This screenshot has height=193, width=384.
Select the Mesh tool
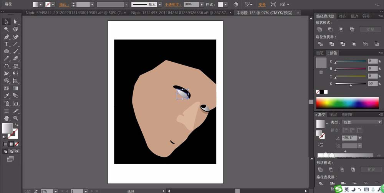point(7,88)
